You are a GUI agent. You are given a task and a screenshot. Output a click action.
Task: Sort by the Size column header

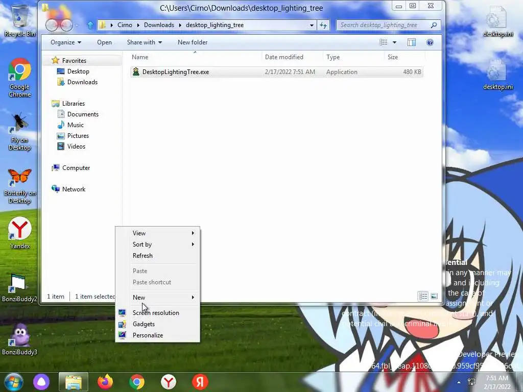click(405, 57)
